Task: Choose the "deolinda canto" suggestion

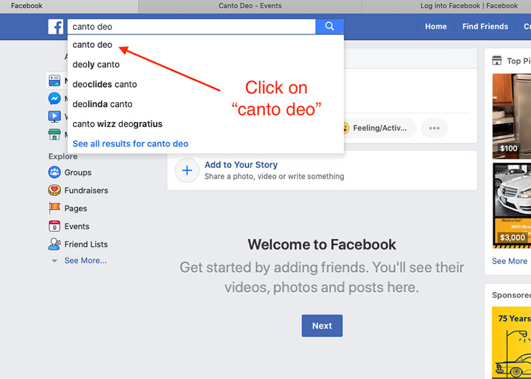Action: [102, 104]
